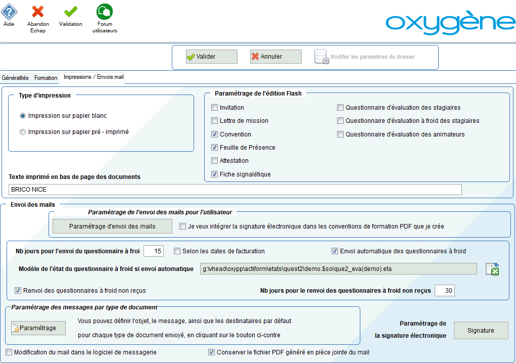Uncheck Envoi automatique des questionnaires à froid
Viewport: 516px width, 363px height.
click(335, 251)
